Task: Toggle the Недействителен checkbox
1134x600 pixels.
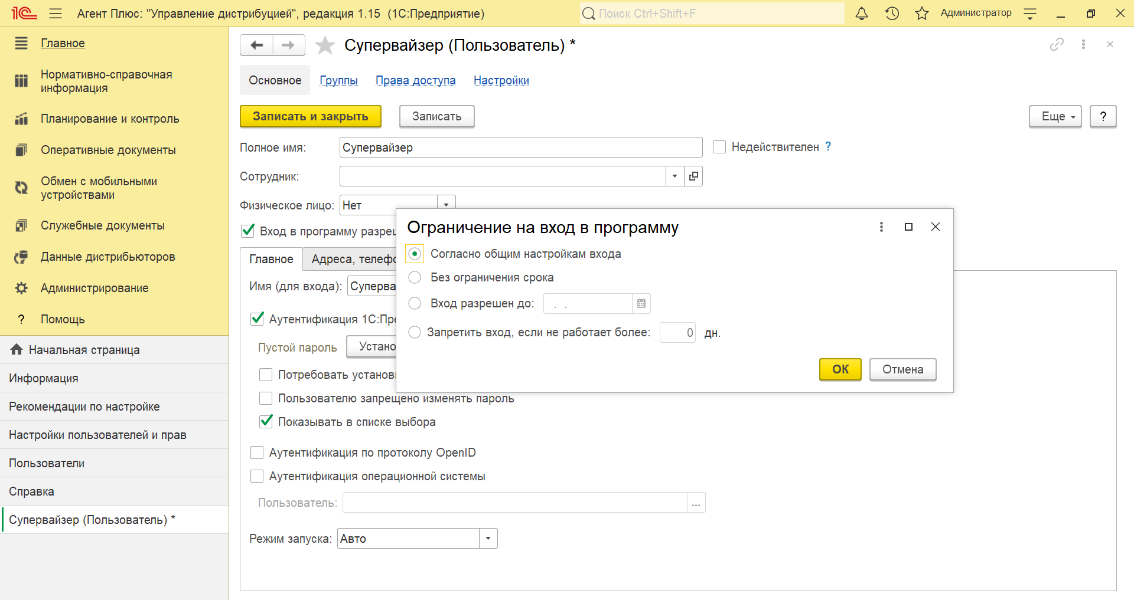Action: tap(719, 147)
